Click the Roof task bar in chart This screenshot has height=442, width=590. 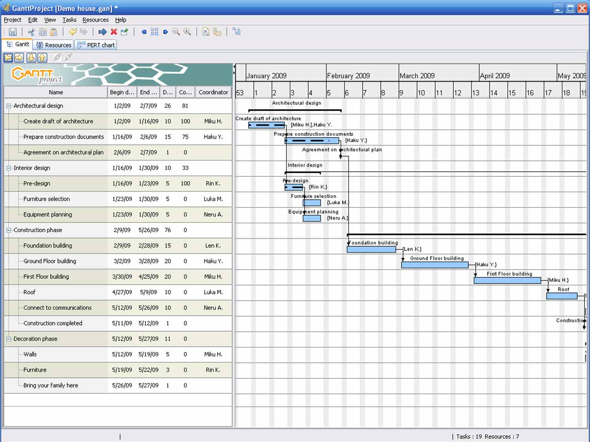pyautogui.click(x=562, y=296)
